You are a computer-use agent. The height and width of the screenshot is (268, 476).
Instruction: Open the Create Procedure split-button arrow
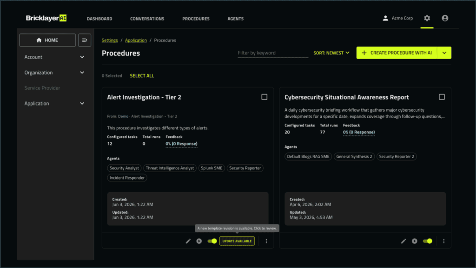(444, 53)
